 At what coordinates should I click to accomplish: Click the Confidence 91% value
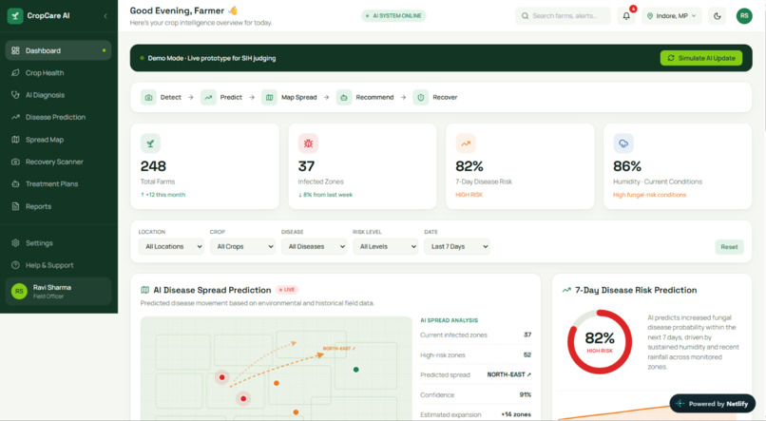526,394
